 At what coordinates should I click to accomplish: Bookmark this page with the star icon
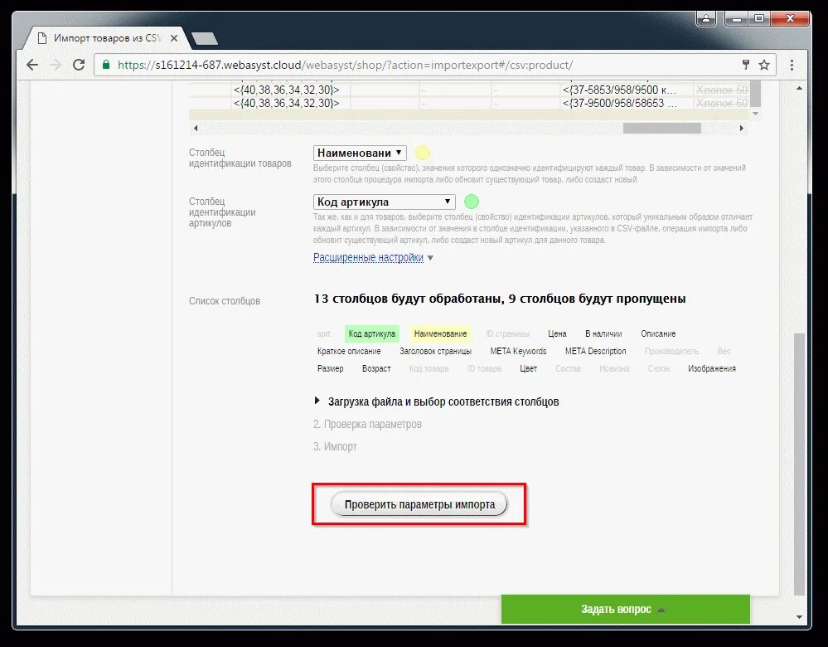pos(764,65)
